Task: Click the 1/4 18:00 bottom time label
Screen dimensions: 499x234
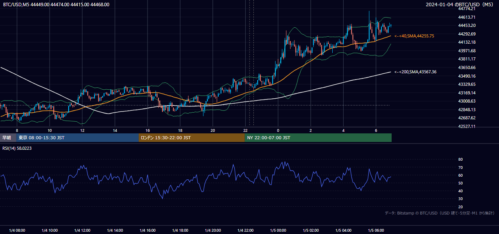Action: tap(180, 230)
